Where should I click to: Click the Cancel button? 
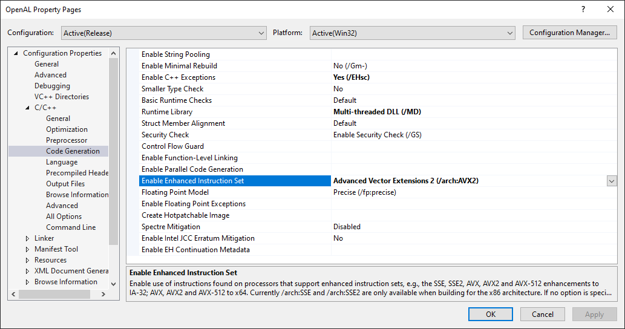click(x=543, y=314)
